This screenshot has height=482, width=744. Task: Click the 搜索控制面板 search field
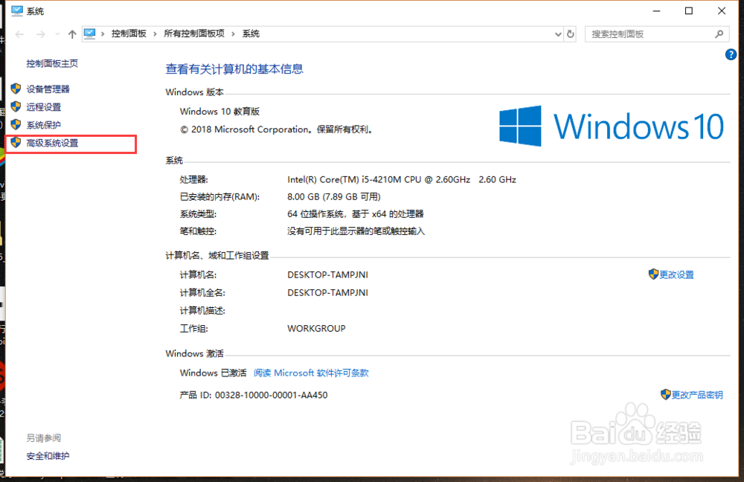coord(657,34)
